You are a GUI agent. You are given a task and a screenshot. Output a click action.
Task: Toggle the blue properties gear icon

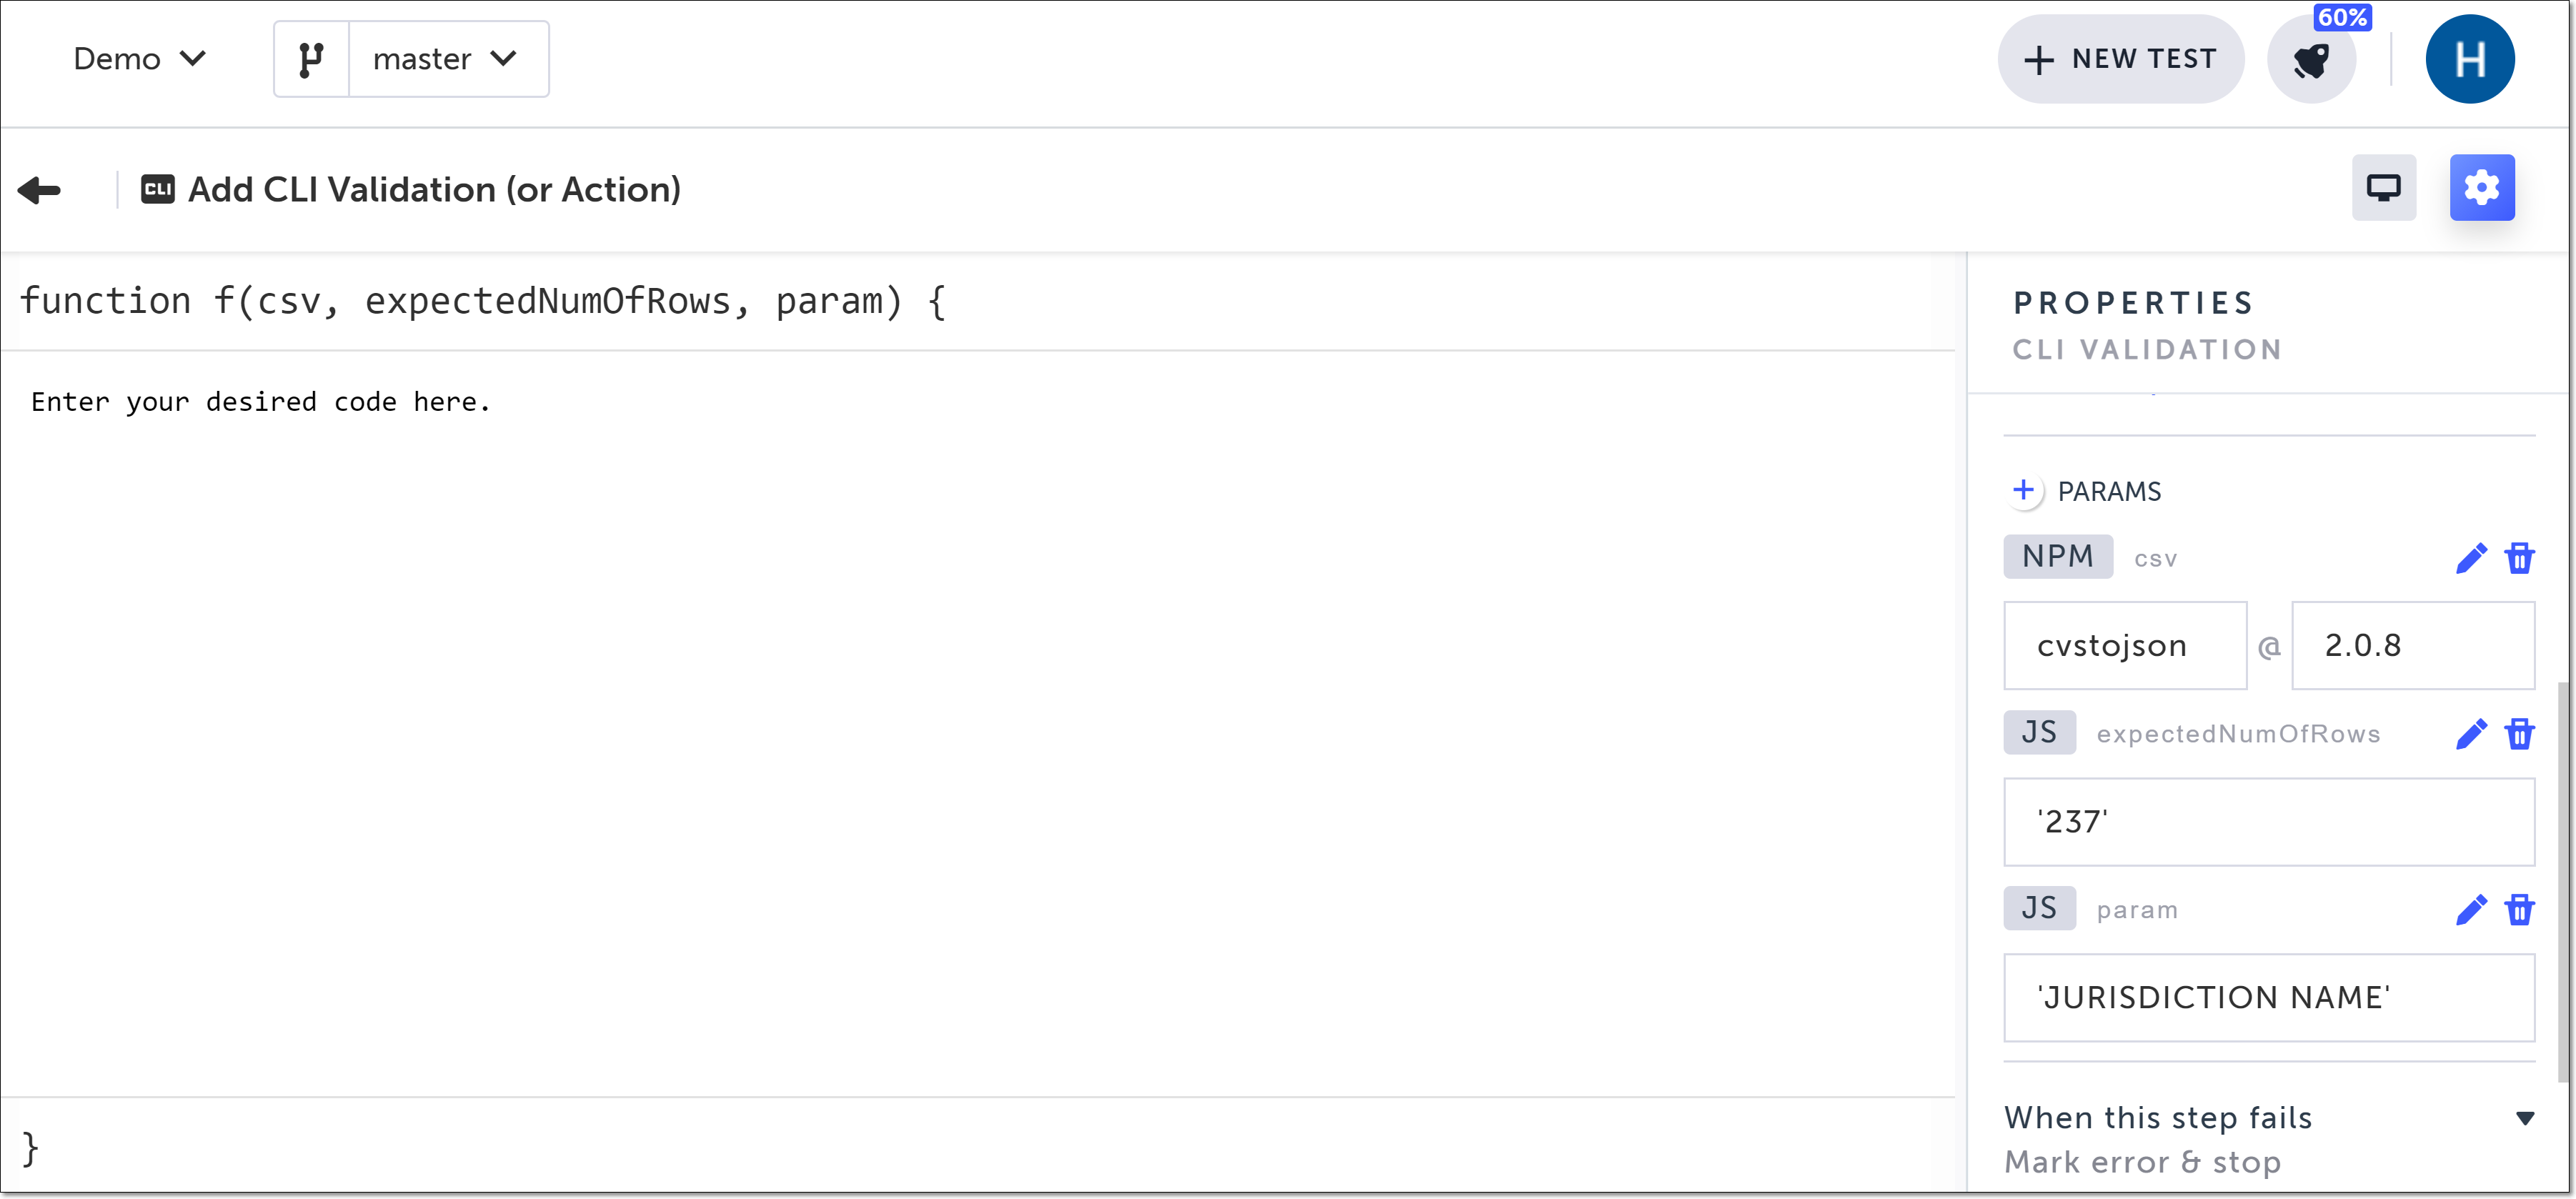tap(2481, 188)
